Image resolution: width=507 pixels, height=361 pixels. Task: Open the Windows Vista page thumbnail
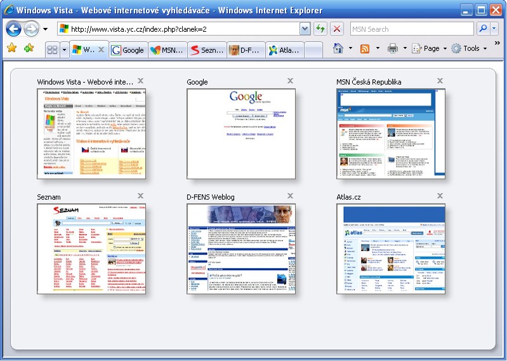click(91, 133)
